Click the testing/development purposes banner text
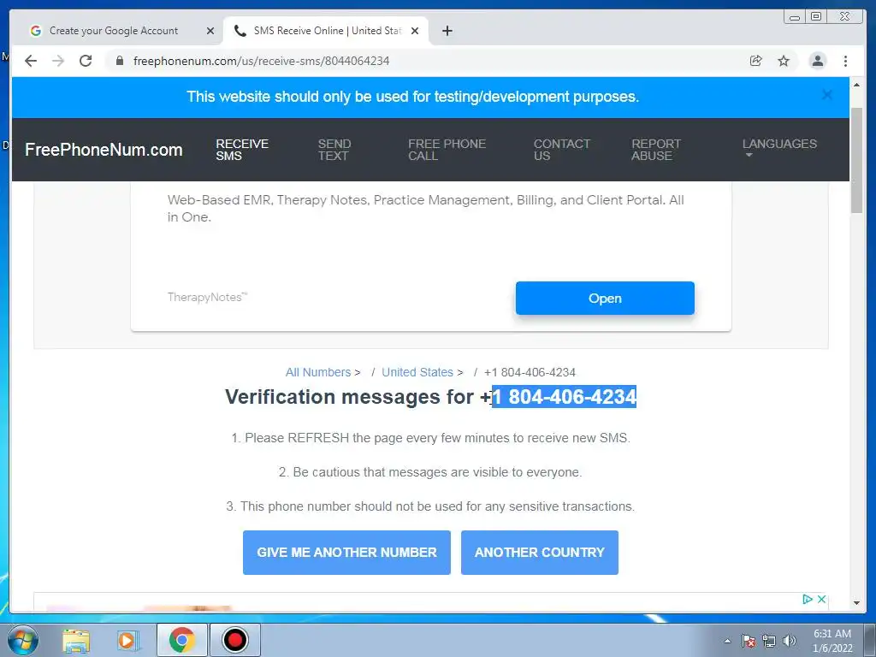Image resolution: width=876 pixels, height=657 pixels. pos(413,97)
